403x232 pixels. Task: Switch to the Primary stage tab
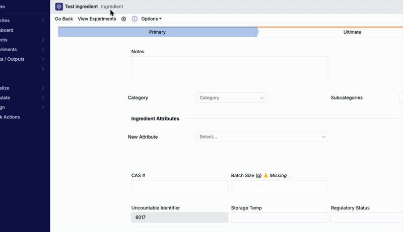pos(157,32)
